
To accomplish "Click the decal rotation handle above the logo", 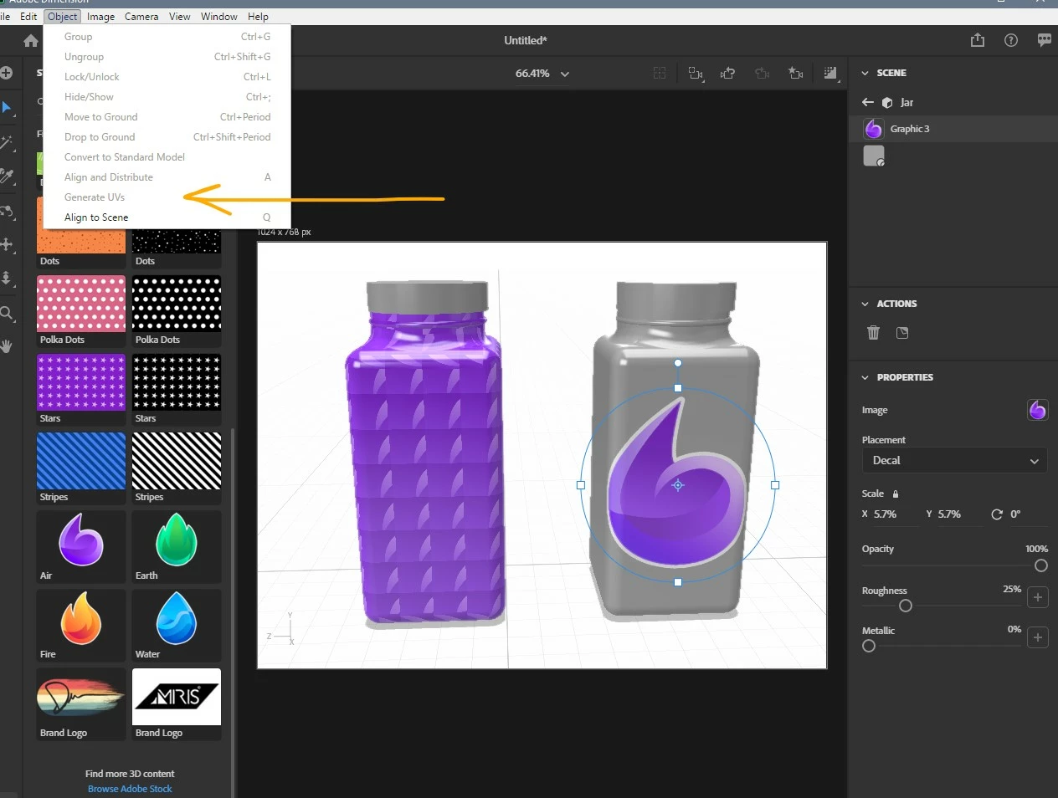I will (678, 363).
